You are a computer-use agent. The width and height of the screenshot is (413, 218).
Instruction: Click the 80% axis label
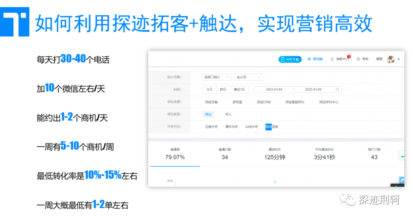[x=170, y=181]
